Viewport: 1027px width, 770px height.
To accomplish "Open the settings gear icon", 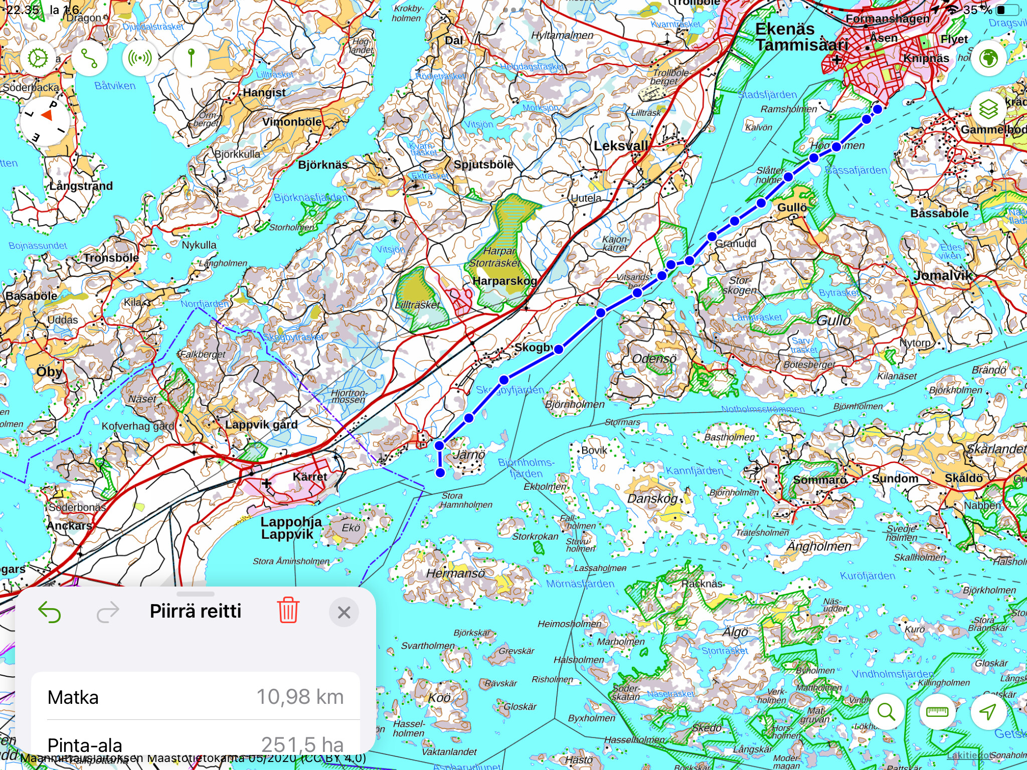I will (38, 59).
